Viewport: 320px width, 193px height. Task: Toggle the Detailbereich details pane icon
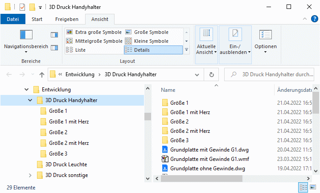[x=54, y=48]
